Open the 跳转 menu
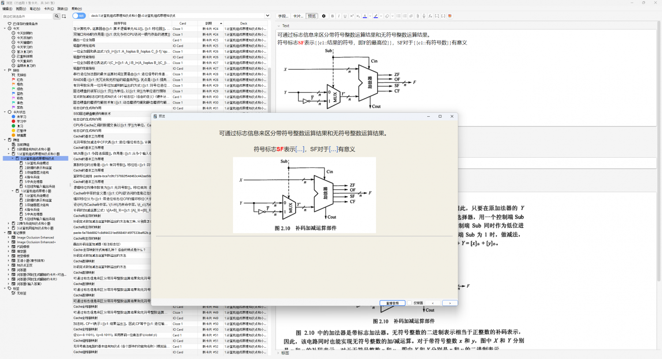 point(63,9)
